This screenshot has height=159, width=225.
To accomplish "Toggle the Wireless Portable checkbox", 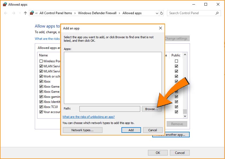I will click(41, 61).
